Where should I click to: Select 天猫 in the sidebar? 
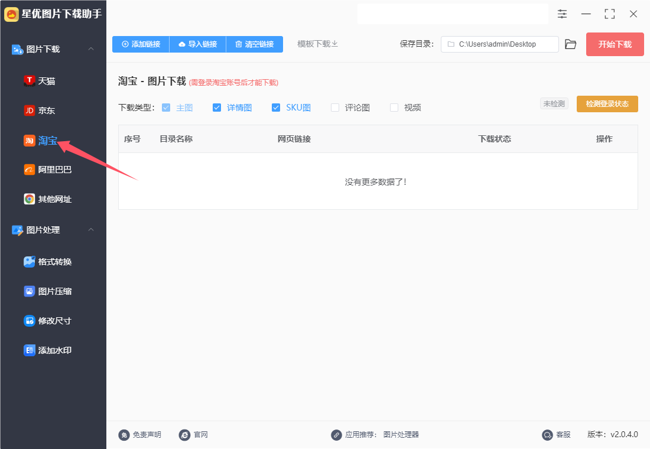47,82
